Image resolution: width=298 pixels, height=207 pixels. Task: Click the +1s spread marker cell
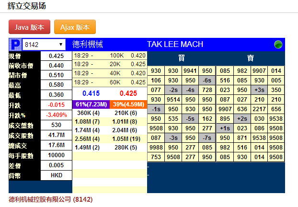coord(225,128)
